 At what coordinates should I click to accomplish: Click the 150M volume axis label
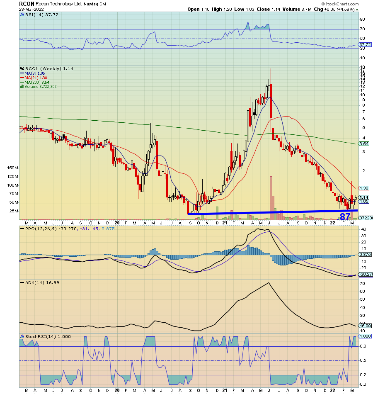(12, 168)
